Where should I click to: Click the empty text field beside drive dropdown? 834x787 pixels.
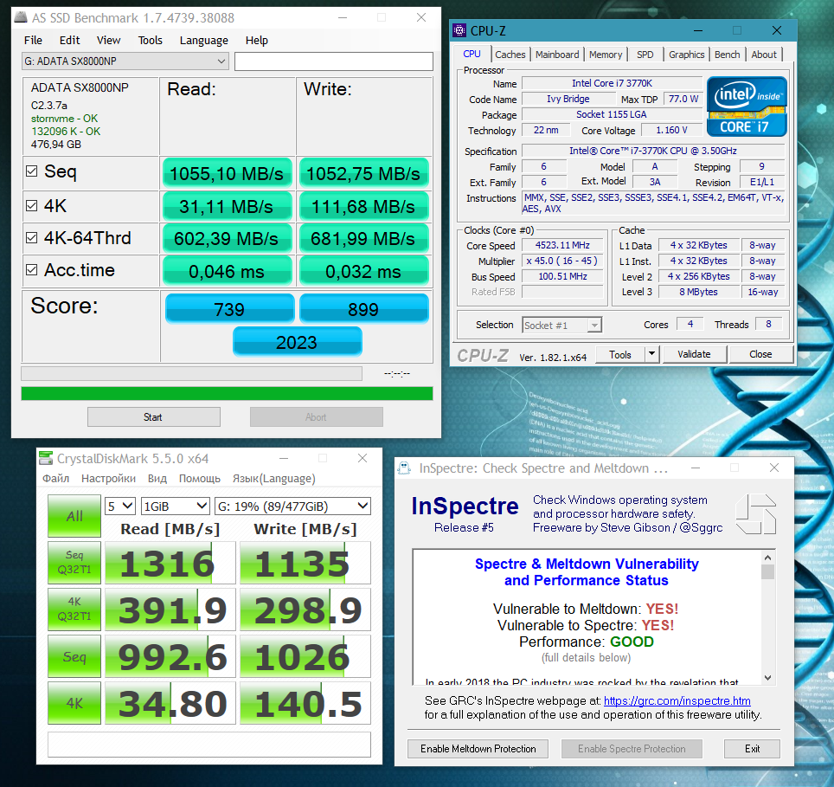click(334, 61)
